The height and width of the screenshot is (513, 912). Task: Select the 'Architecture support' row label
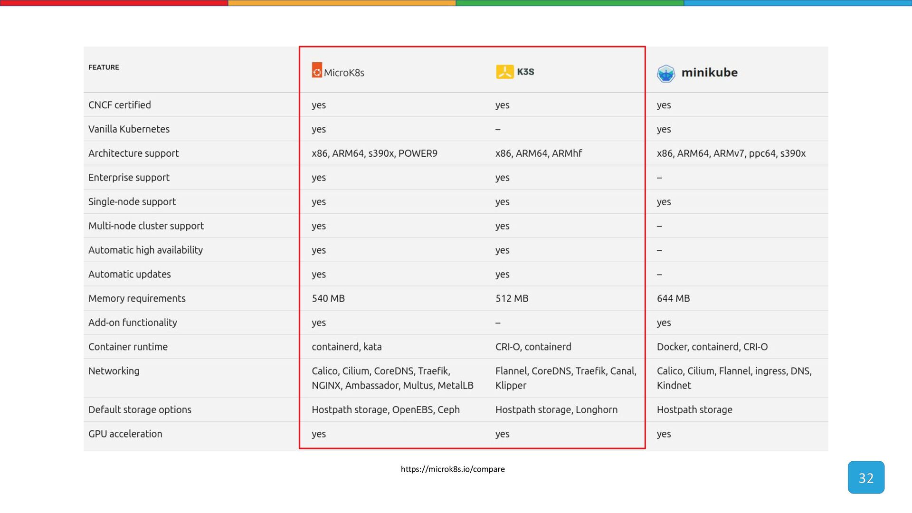133,153
